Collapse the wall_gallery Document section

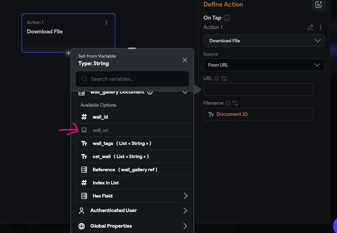pos(185,92)
